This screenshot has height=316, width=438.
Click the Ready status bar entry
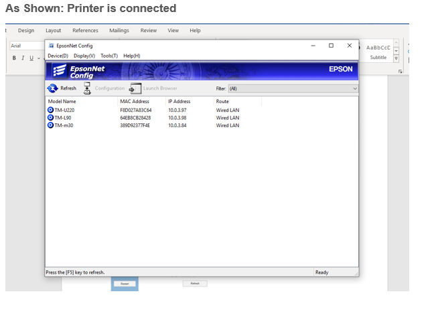[321, 272]
